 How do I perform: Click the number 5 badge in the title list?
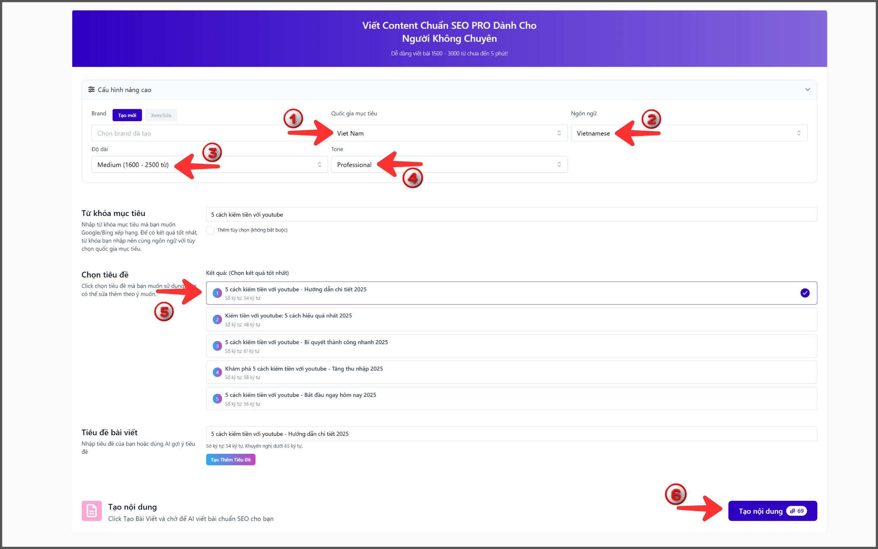(217, 399)
